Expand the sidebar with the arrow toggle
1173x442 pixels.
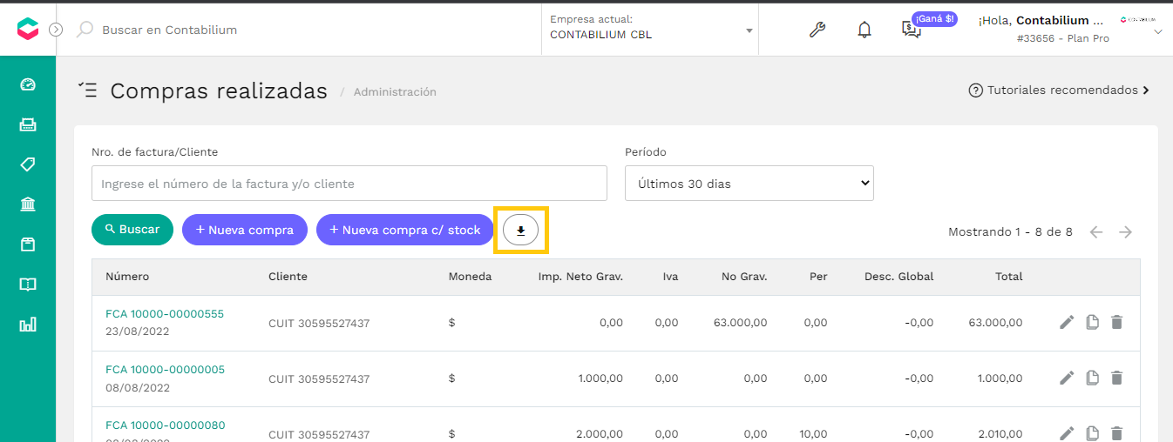pos(56,30)
